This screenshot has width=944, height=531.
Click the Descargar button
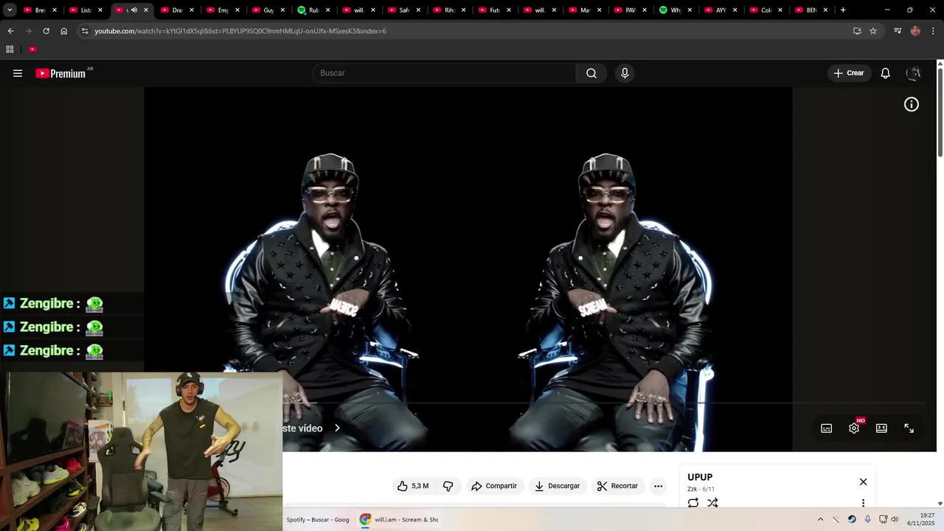[558, 486]
